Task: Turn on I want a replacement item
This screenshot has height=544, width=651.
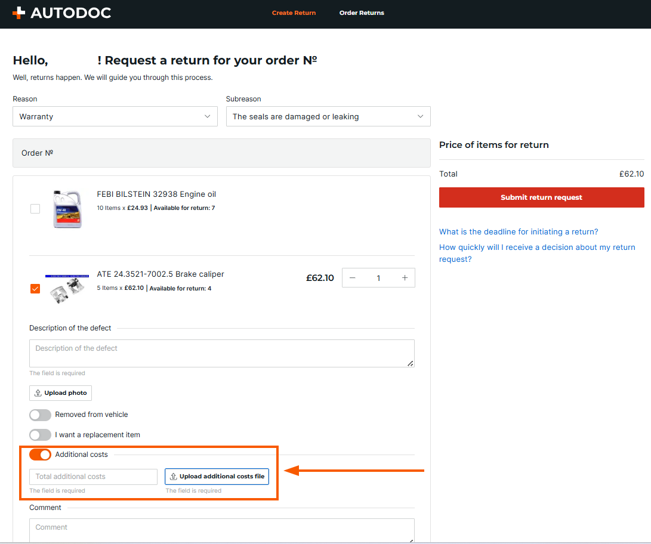Action: [x=40, y=435]
